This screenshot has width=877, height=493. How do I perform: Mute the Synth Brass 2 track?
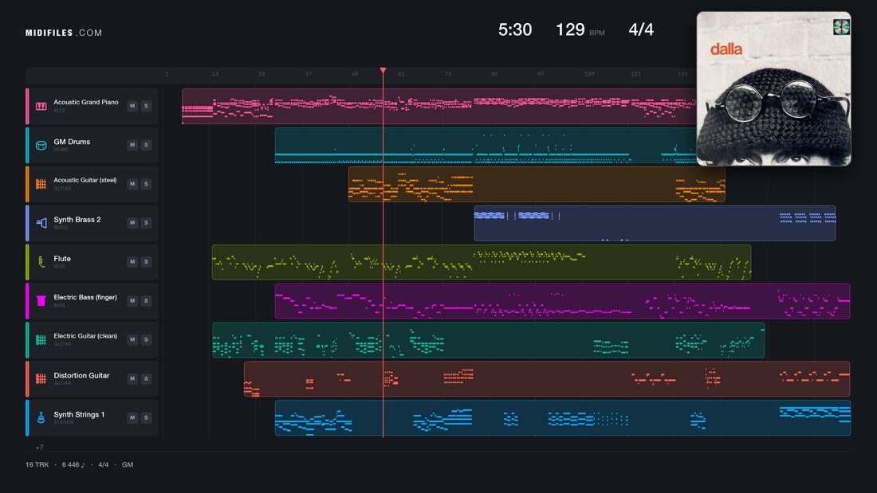[x=132, y=222]
